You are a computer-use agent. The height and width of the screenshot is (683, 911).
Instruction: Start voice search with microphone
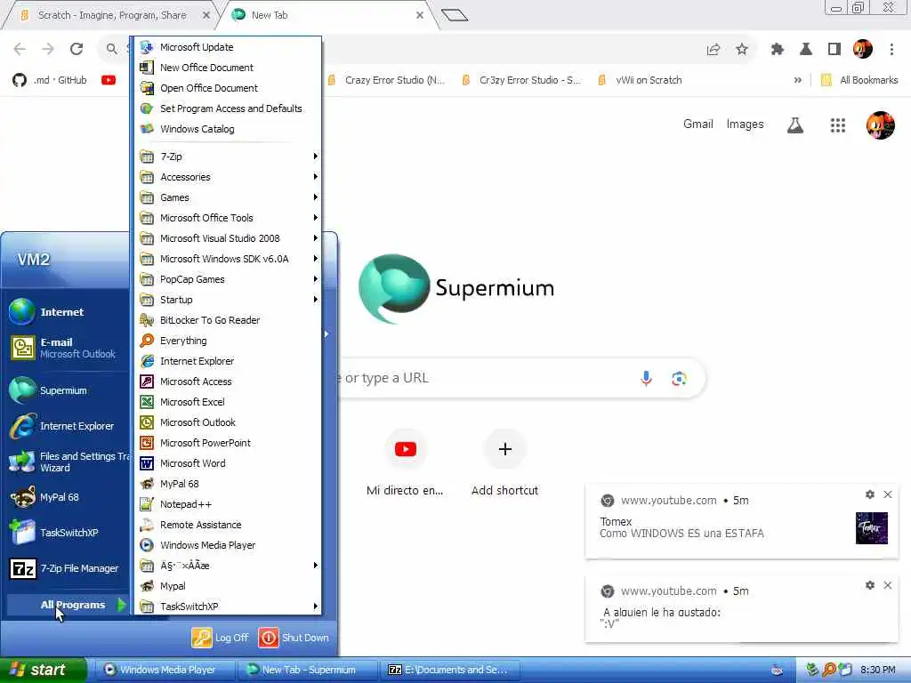click(x=646, y=379)
